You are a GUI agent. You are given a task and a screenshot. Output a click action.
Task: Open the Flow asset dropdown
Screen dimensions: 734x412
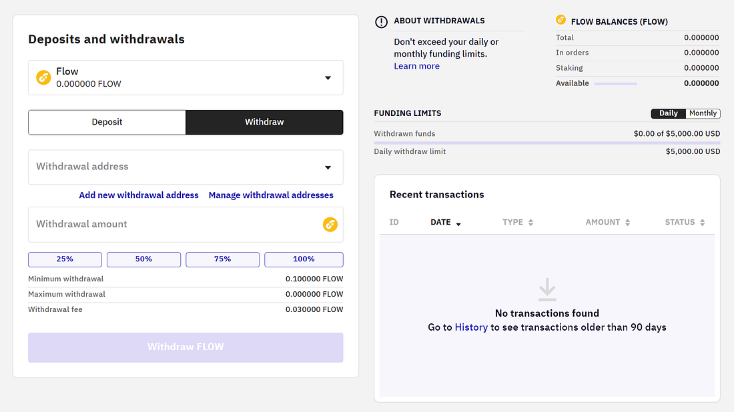[x=328, y=78]
